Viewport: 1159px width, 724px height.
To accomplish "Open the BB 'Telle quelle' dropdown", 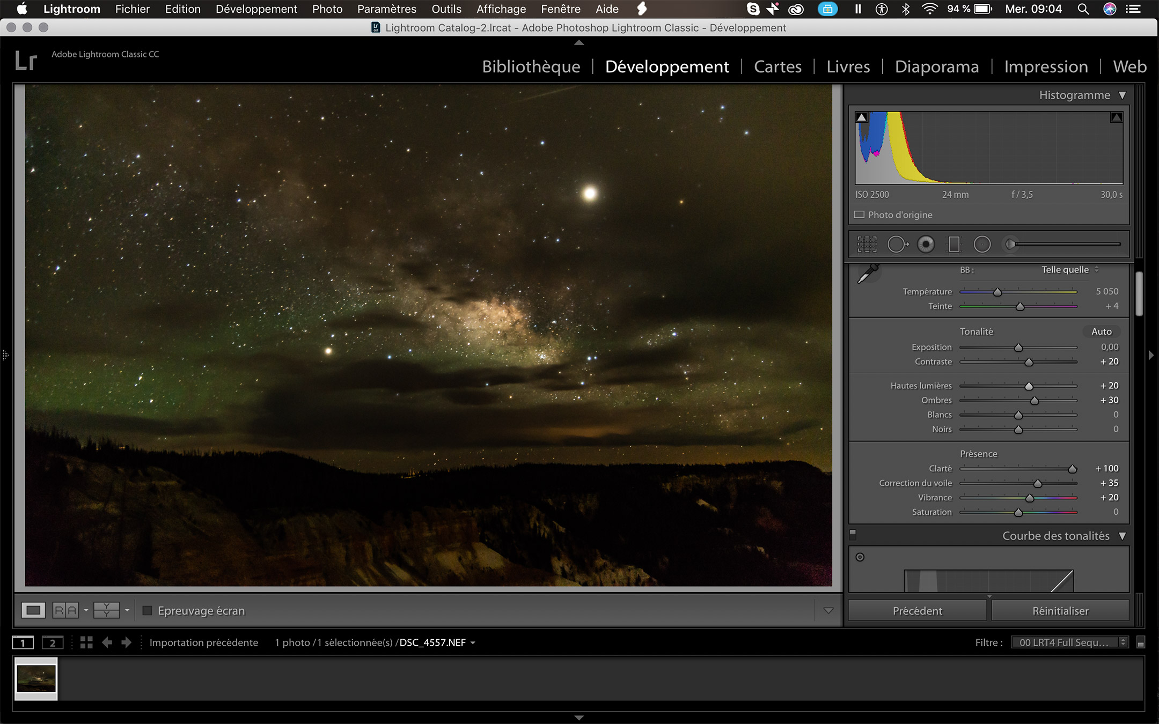I will [1064, 270].
